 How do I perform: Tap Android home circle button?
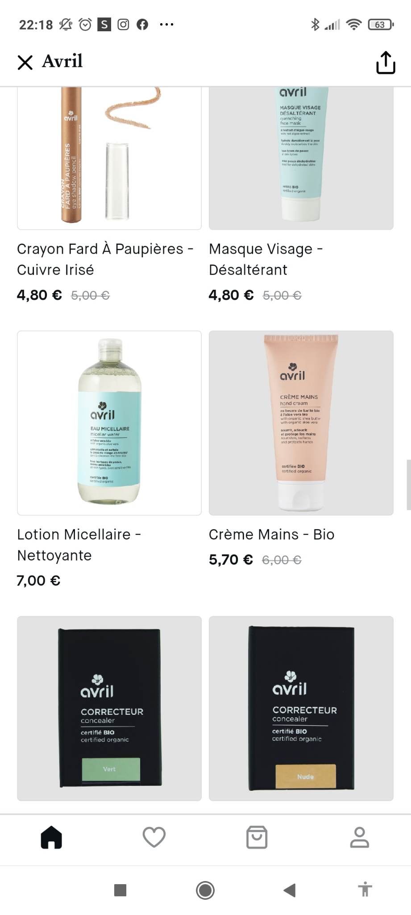pyautogui.click(x=205, y=890)
